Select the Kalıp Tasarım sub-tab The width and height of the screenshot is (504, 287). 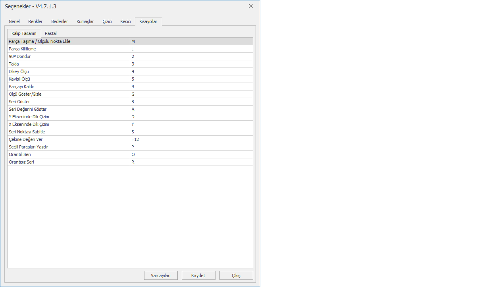click(24, 33)
